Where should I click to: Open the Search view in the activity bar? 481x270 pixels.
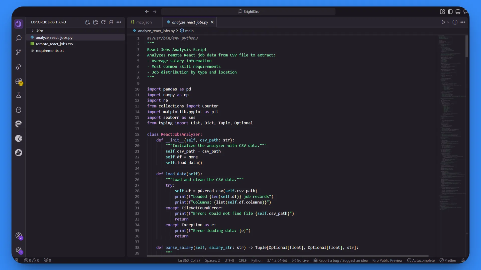pyautogui.click(x=19, y=38)
